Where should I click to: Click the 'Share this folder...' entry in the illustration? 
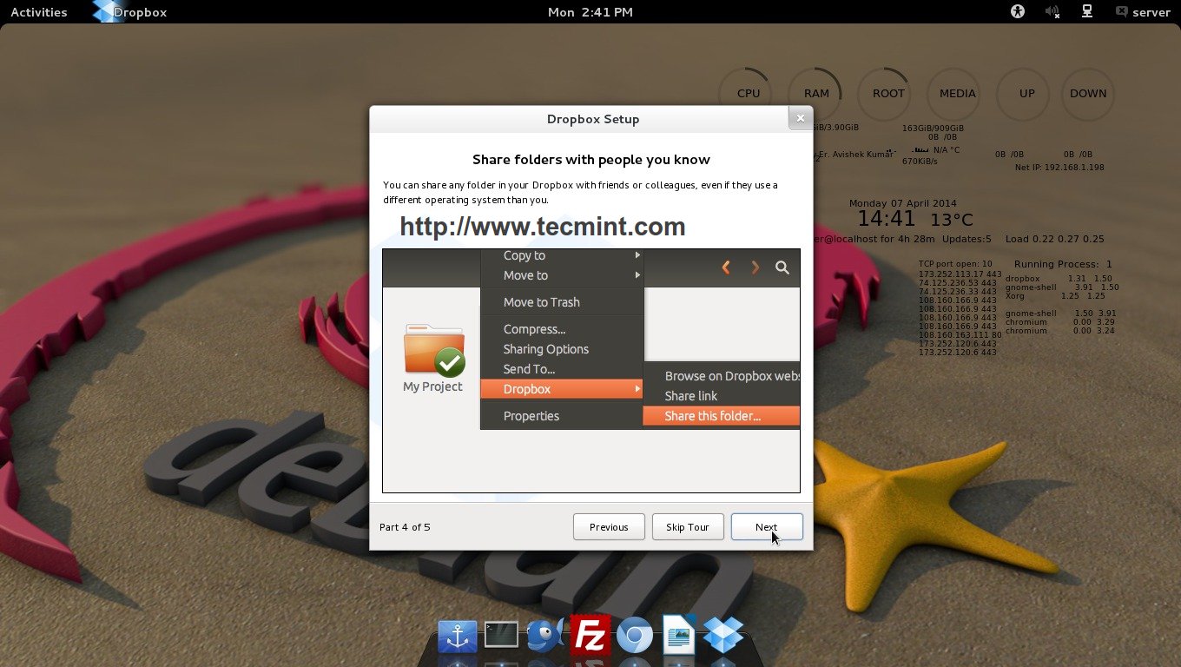tap(721, 416)
